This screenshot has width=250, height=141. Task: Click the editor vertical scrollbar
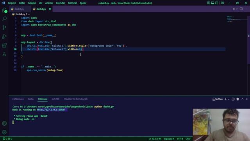tap(248, 40)
